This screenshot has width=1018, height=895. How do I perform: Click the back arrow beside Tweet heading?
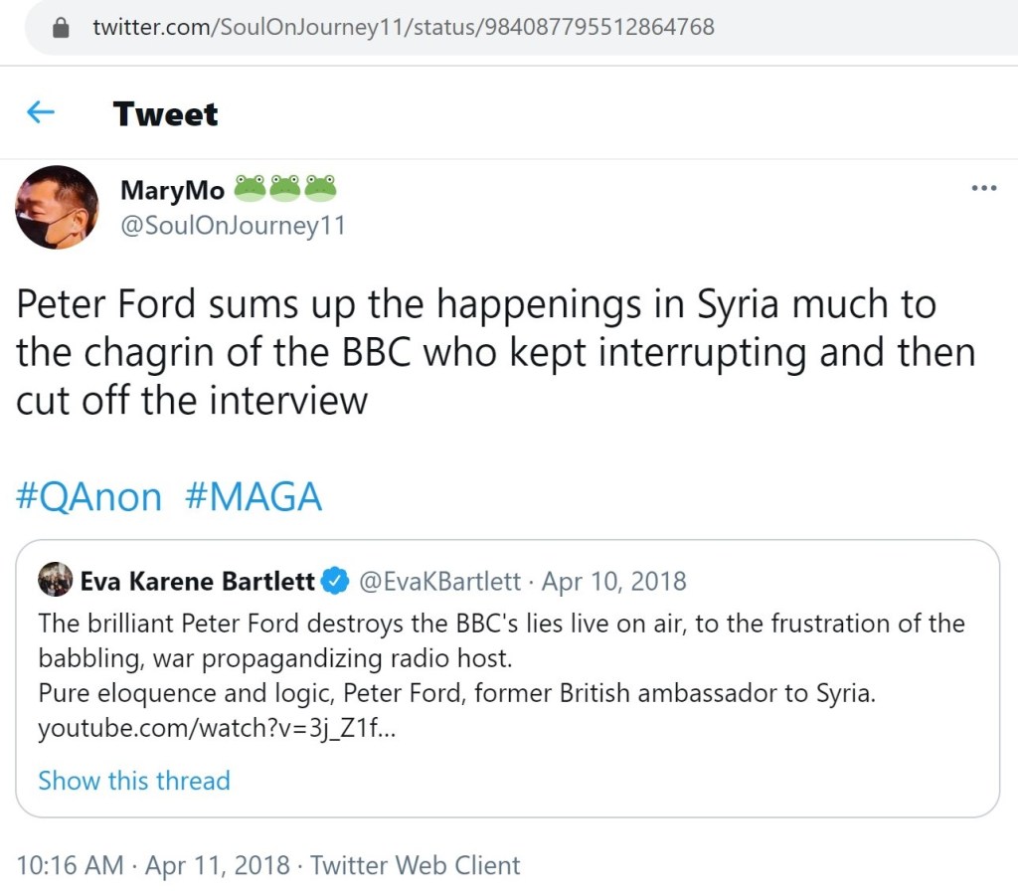[40, 112]
